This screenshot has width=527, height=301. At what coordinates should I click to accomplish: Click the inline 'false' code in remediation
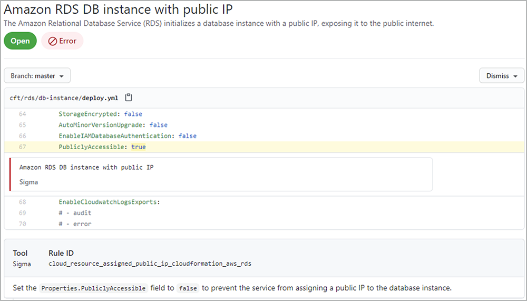click(187, 288)
